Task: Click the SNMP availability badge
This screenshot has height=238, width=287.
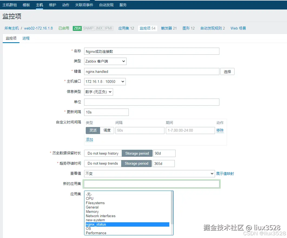Action: (x=88, y=28)
